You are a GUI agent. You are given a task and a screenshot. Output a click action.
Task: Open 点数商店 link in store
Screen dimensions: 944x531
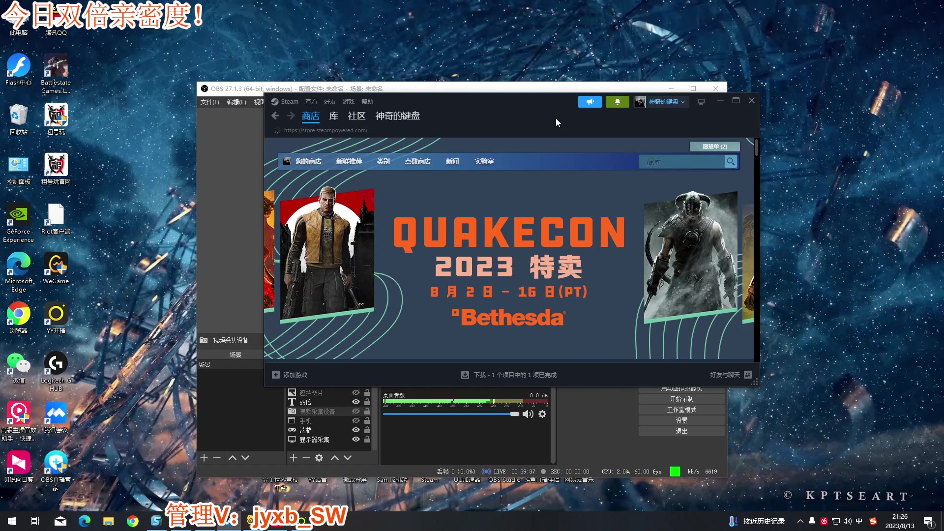[417, 161]
